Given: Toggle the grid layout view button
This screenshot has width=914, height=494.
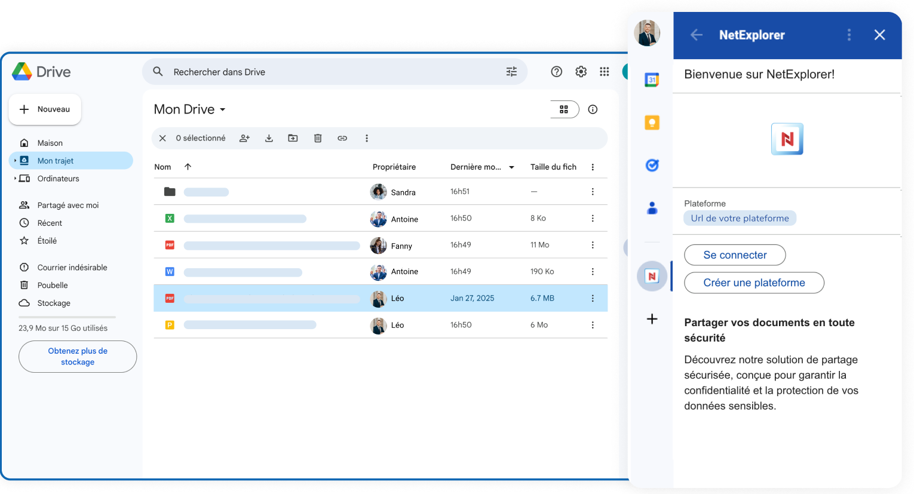Looking at the screenshot, I should (x=564, y=109).
